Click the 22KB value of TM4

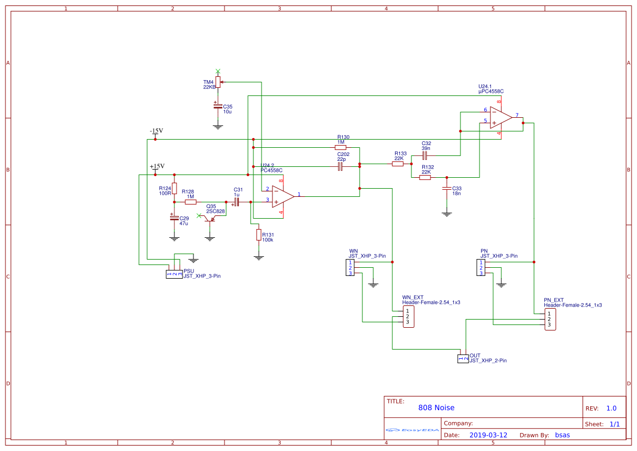pyautogui.click(x=209, y=87)
